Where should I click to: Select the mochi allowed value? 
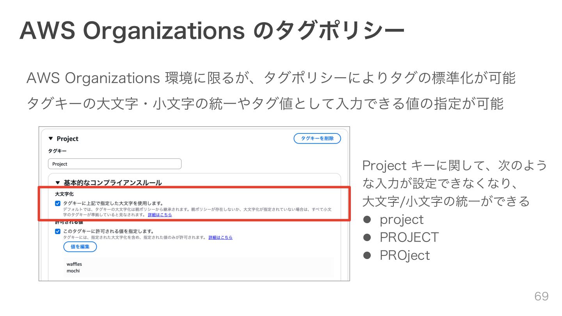(x=73, y=271)
